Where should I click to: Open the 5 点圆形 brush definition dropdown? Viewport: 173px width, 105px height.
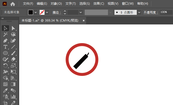[x=139, y=12]
